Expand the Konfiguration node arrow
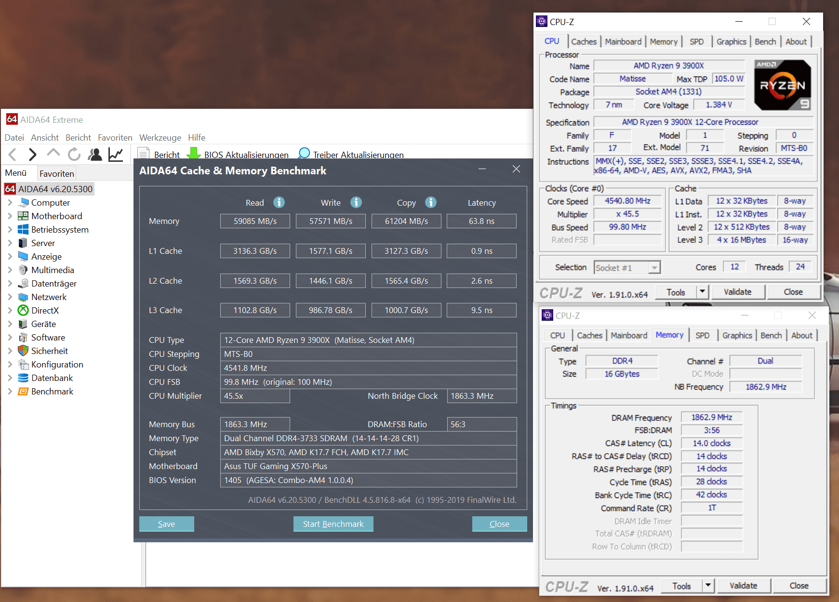Image resolution: width=839 pixels, height=602 pixels. (x=10, y=365)
